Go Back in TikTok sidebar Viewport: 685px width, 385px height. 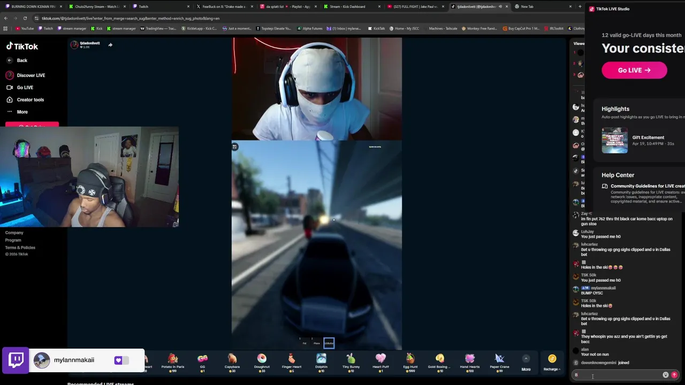pos(17,60)
